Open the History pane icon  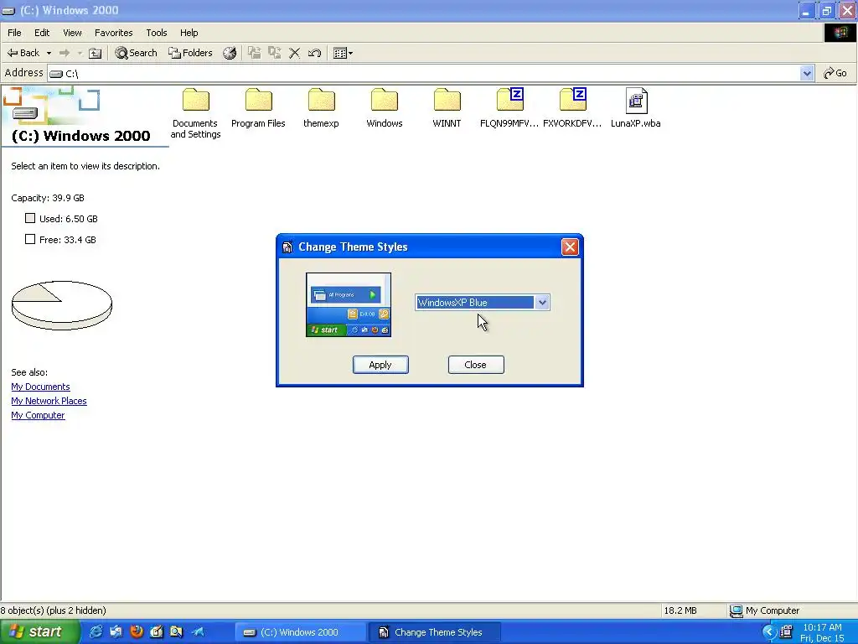(230, 53)
